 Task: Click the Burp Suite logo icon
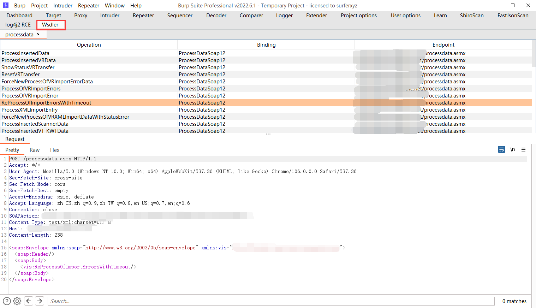point(6,5)
